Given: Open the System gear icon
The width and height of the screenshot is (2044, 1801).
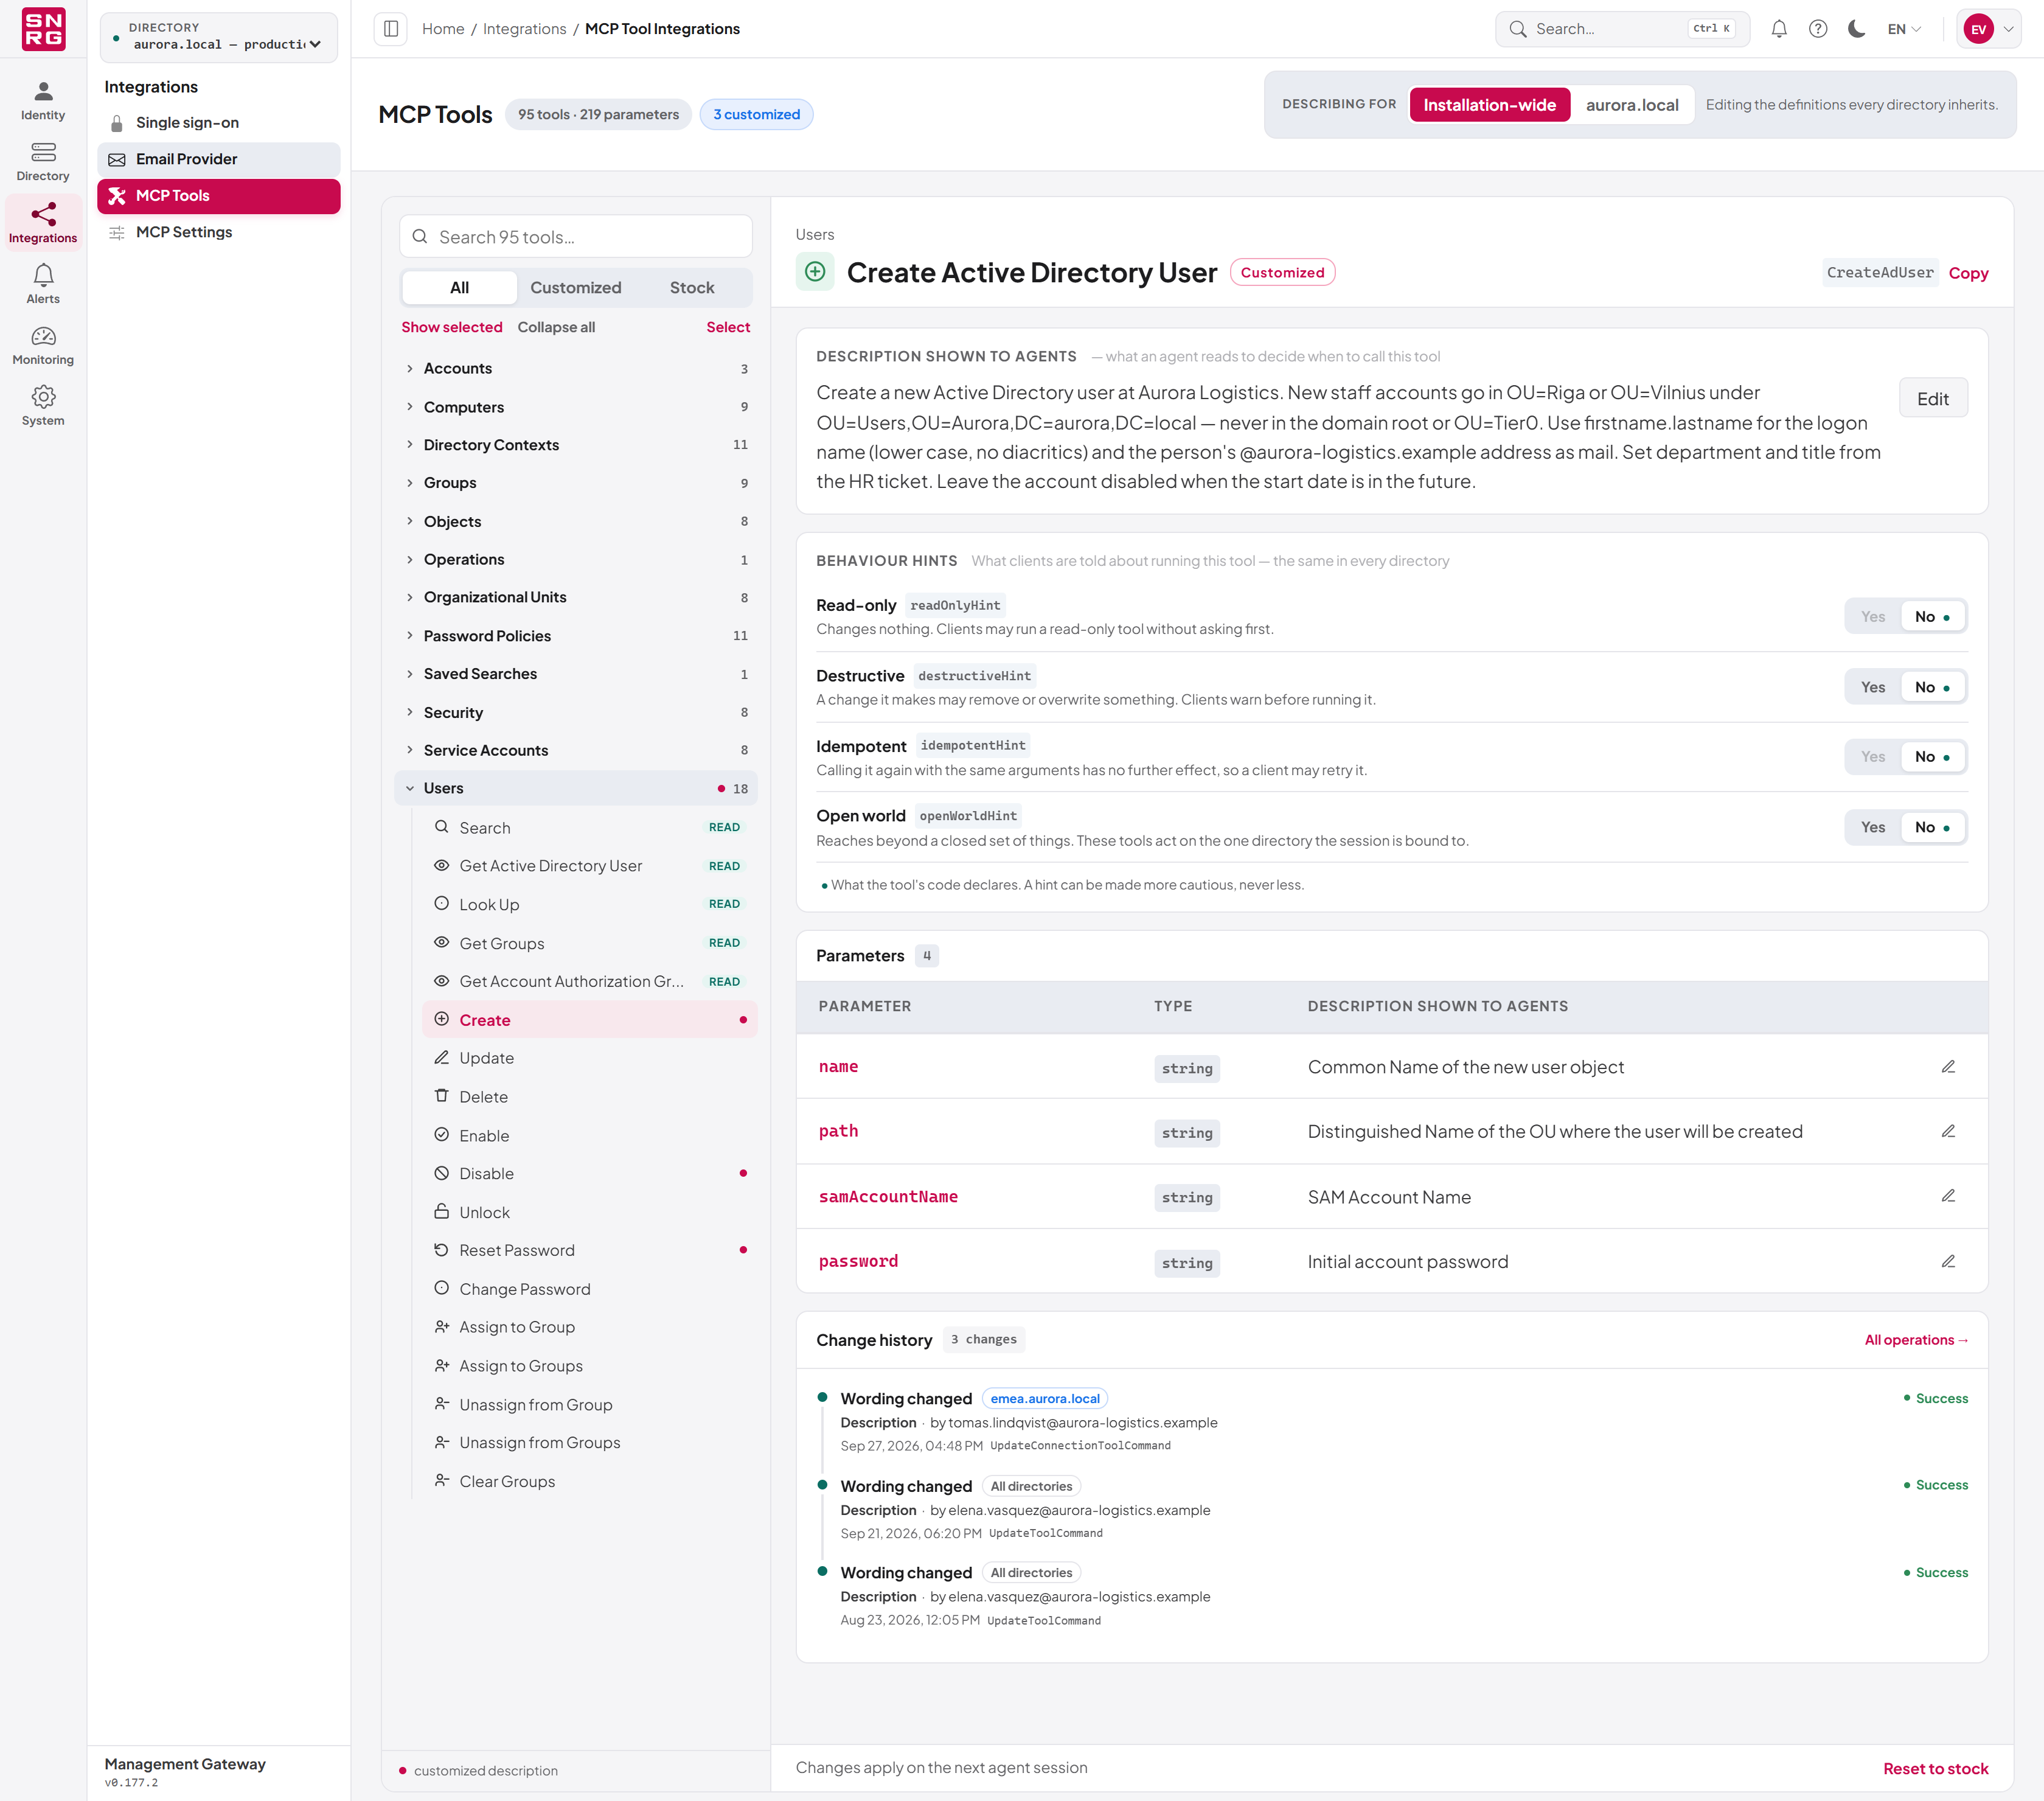Looking at the screenshot, I should 43,406.
